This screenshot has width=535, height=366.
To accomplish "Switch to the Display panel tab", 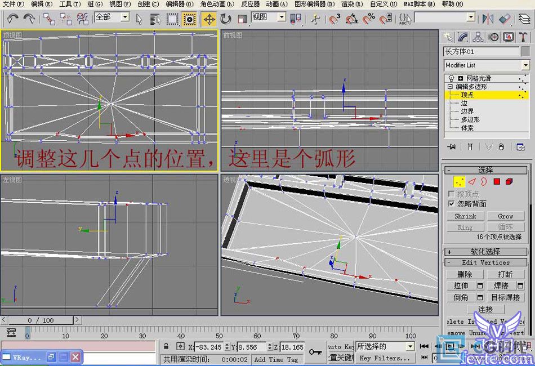I will pos(509,37).
